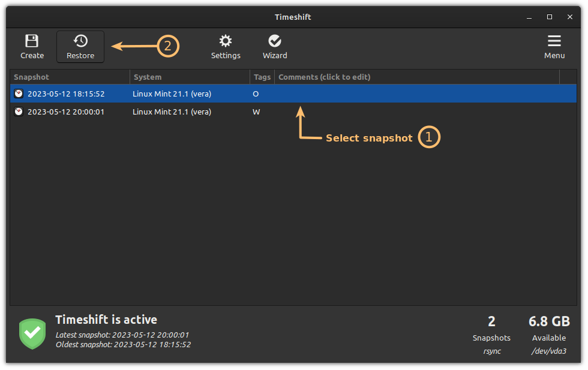Viewport: 588px width, 370px height.
Task: Sort by the Snapshot column header
Action: coord(70,77)
